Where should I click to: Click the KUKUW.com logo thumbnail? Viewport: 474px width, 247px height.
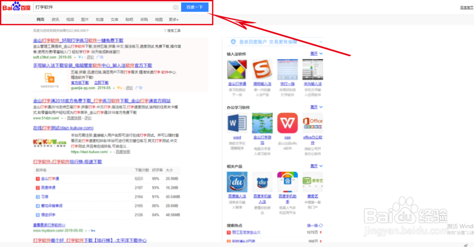(x=50, y=143)
